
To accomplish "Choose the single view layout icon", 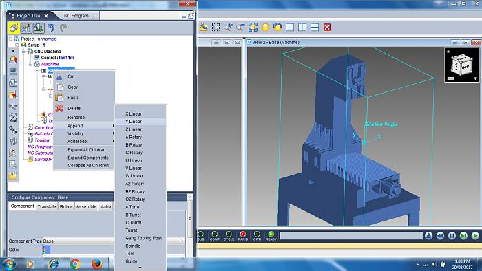I will tap(290, 28).
